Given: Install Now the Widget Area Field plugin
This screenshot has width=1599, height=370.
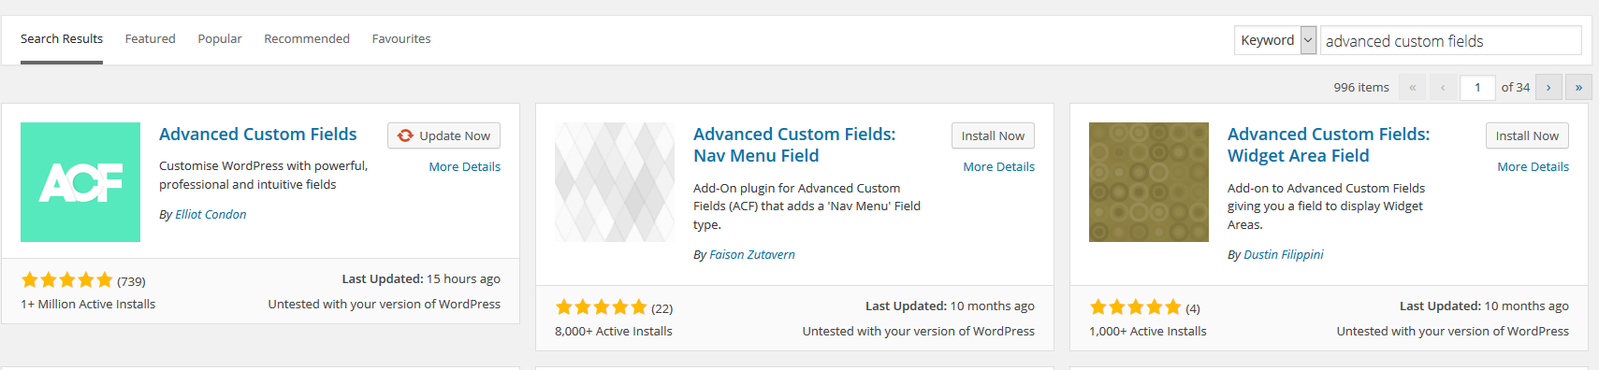Looking at the screenshot, I should coord(1527,135).
